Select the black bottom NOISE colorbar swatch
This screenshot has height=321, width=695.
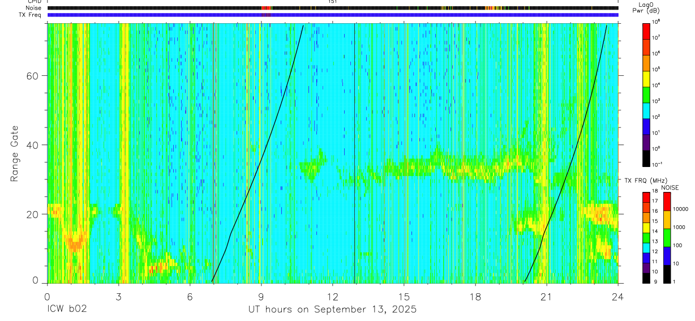(x=667, y=274)
